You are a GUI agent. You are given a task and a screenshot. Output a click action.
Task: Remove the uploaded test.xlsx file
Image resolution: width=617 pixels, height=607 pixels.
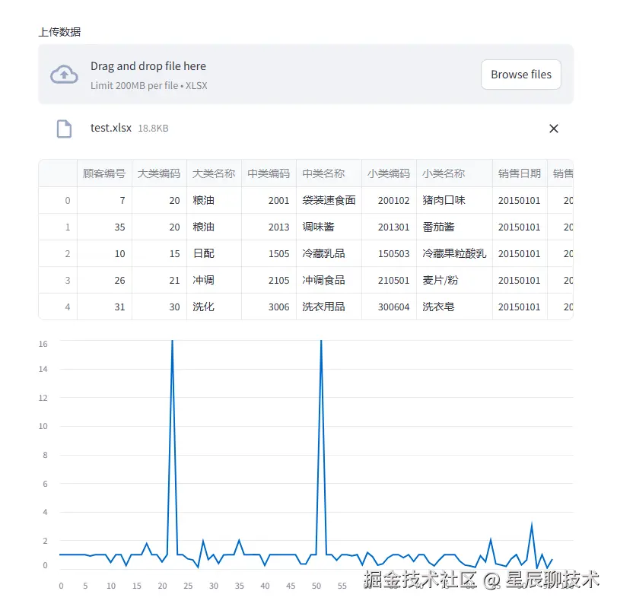tap(554, 129)
